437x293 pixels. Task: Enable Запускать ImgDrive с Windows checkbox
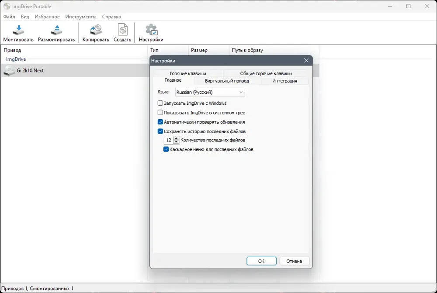coord(160,103)
